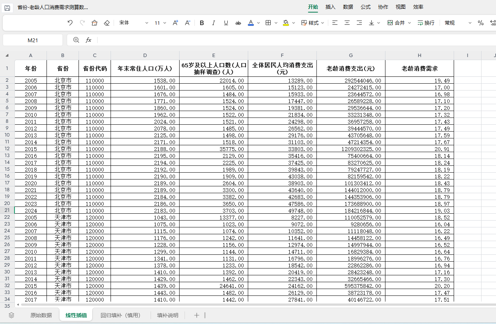The height and width of the screenshot is (324, 496).
Task: Click the Name Box showing M21
Action: [x=33, y=40]
